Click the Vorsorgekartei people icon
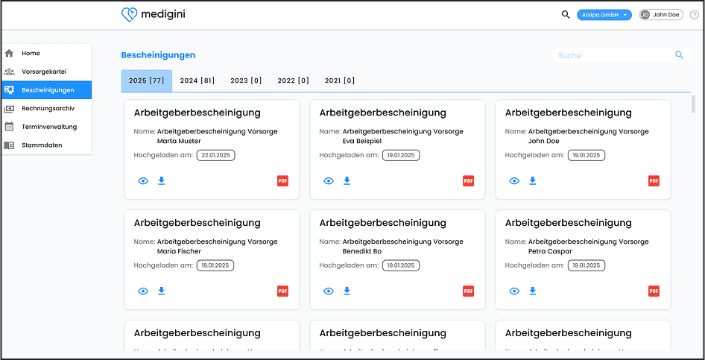Image resolution: width=705 pixels, height=360 pixels. [x=9, y=72]
